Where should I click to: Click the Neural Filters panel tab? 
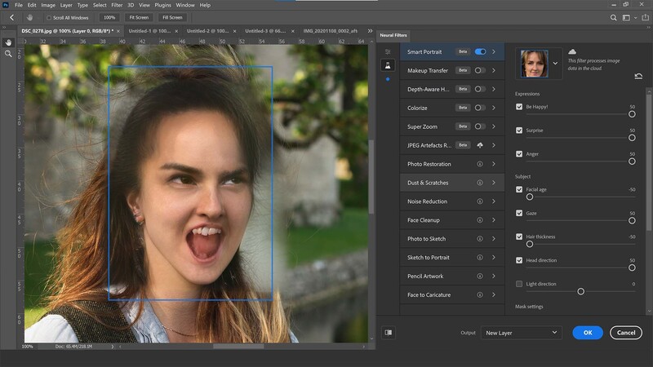[x=393, y=35]
